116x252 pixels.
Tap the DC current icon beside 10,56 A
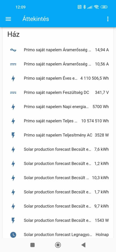[x=13, y=64]
